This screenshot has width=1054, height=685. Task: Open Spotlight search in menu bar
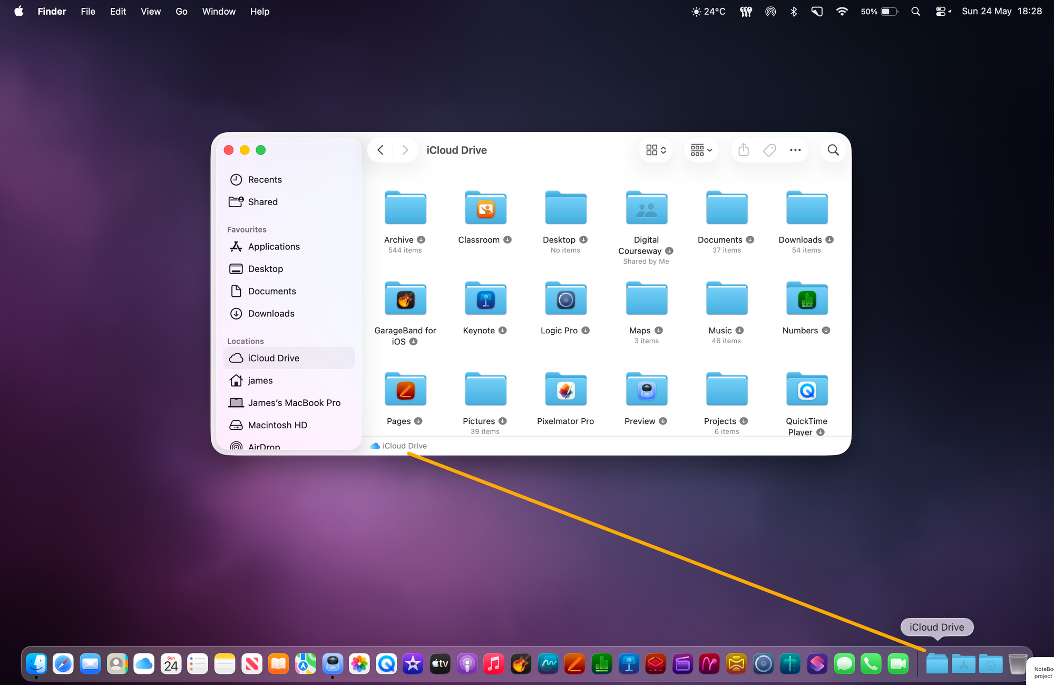coord(916,12)
